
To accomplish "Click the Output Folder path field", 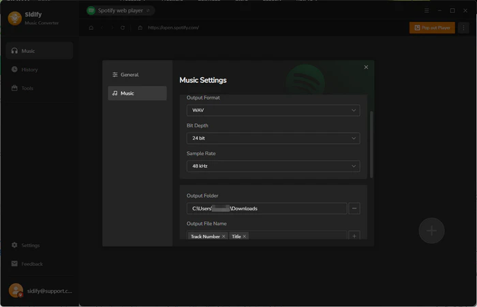I will [266, 208].
